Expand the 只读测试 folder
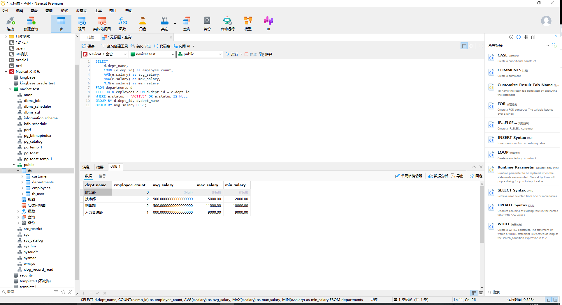Viewport: 562px width, 305px height. [x=6, y=37]
